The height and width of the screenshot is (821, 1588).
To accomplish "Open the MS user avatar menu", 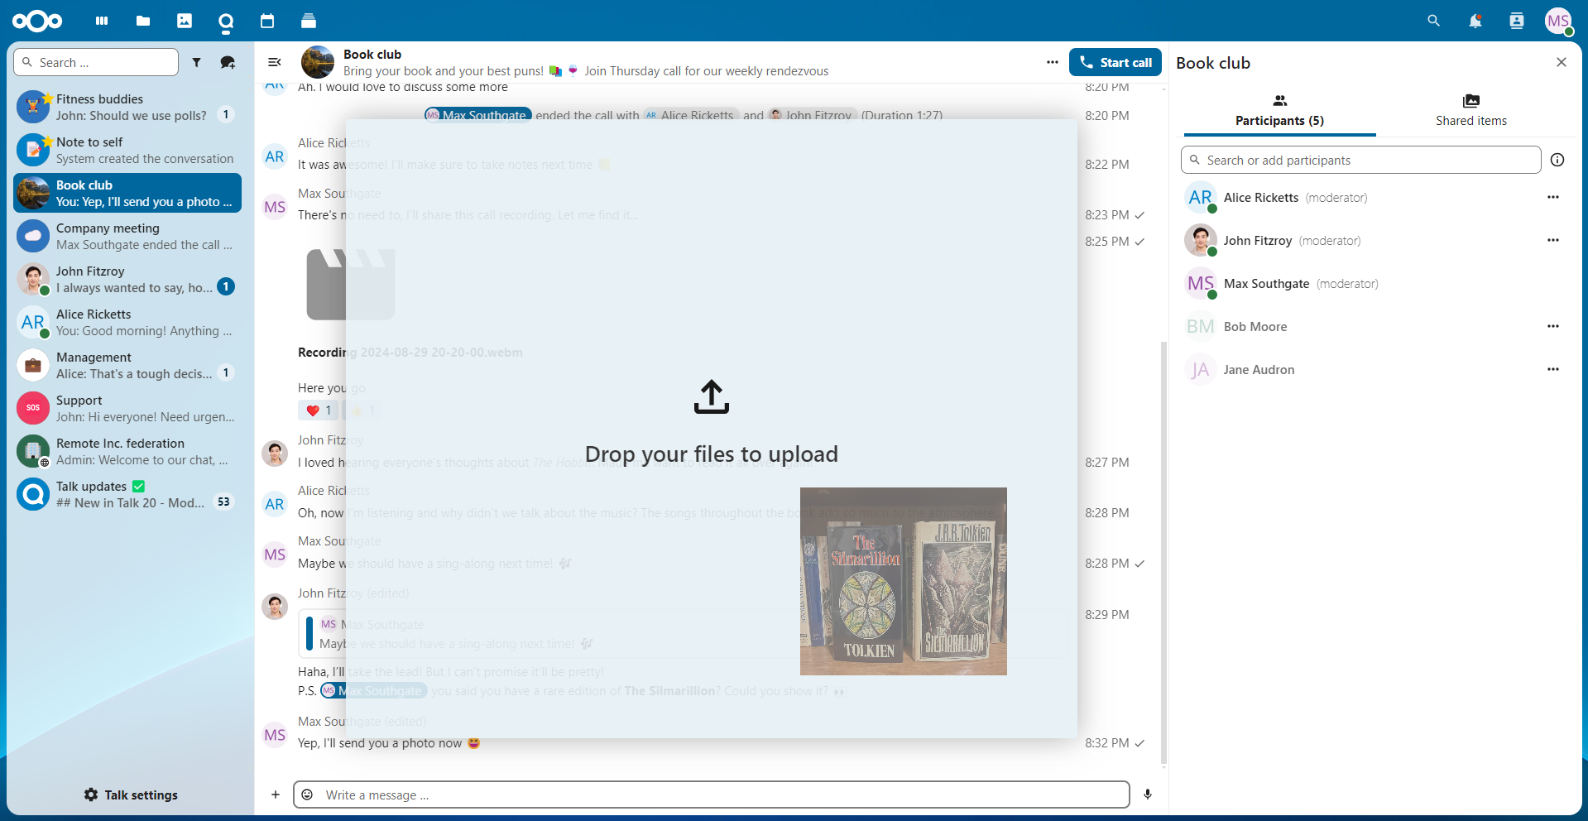I will [1559, 21].
